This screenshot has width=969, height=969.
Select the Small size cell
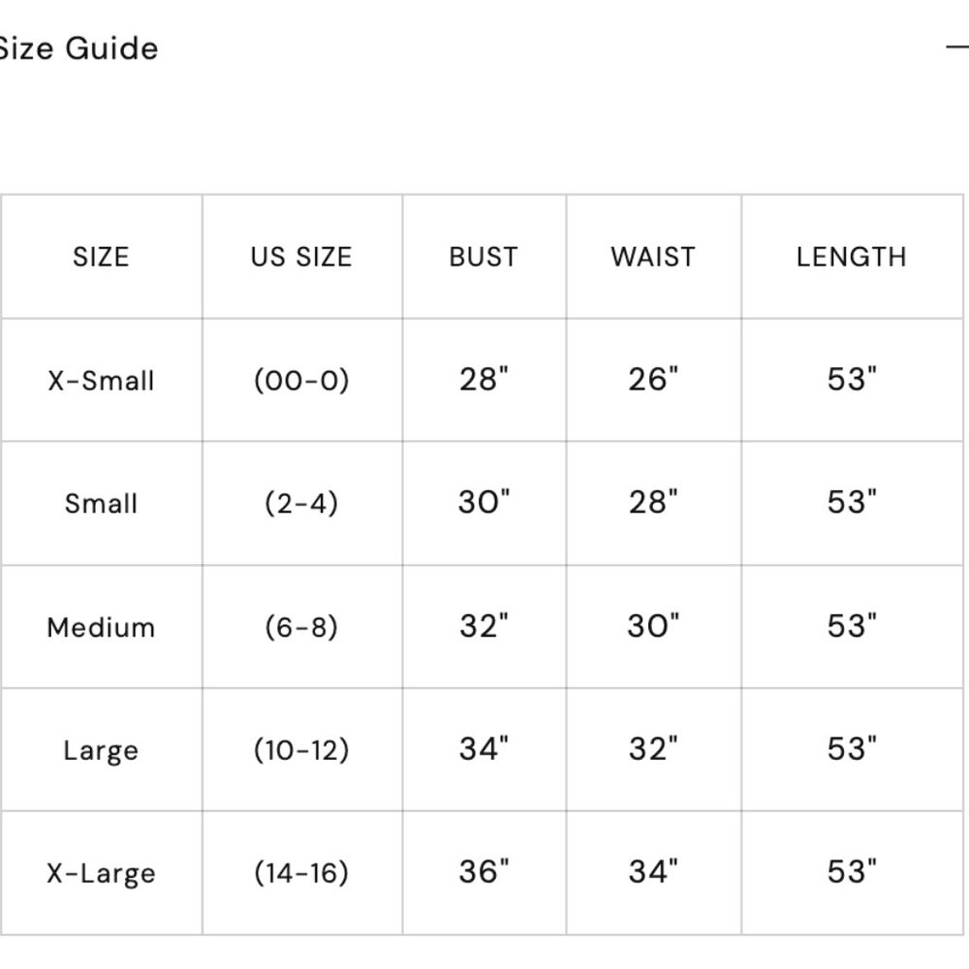coord(101,503)
